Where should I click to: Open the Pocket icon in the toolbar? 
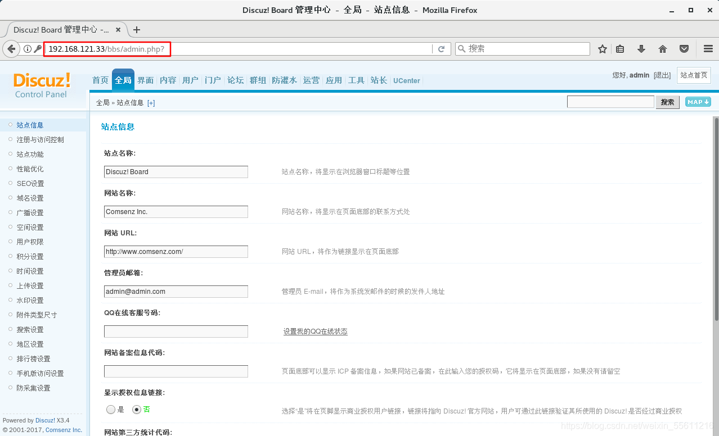tap(684, 49)
